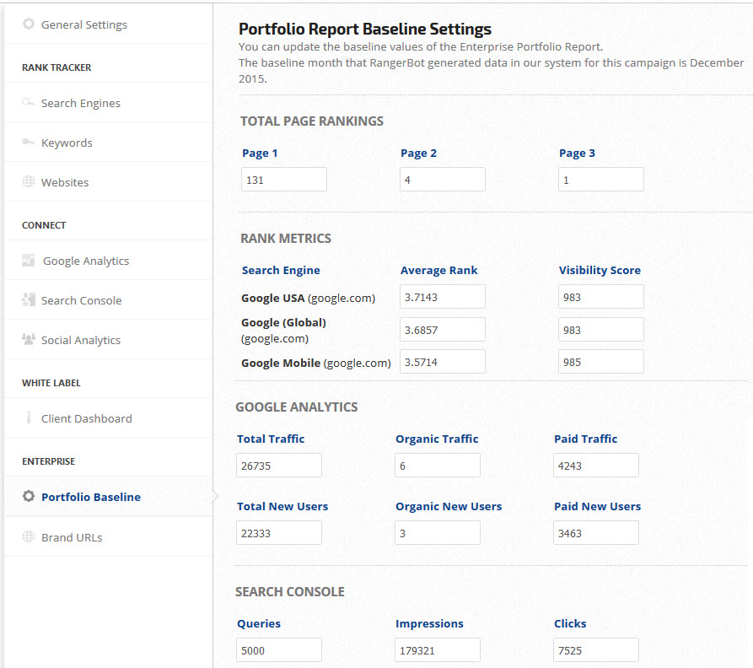Edit Google Mobile Visibility Score field
Image resolution: width=753 pixels, height=668 pixels.
[x=600, y=362]
